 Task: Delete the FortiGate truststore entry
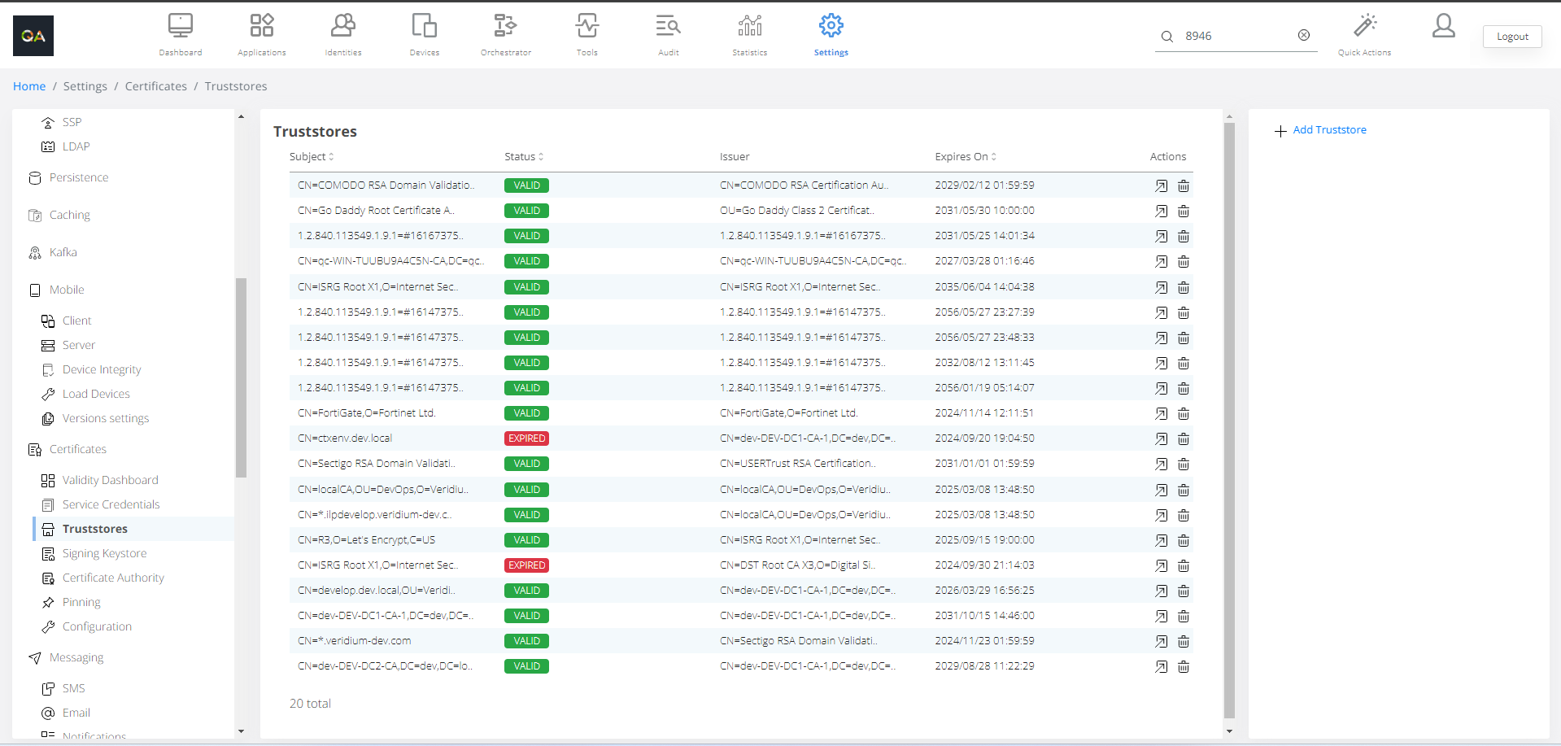[1184, 414]
